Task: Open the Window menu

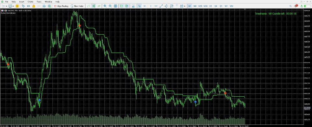Action: tap(48, 2)
